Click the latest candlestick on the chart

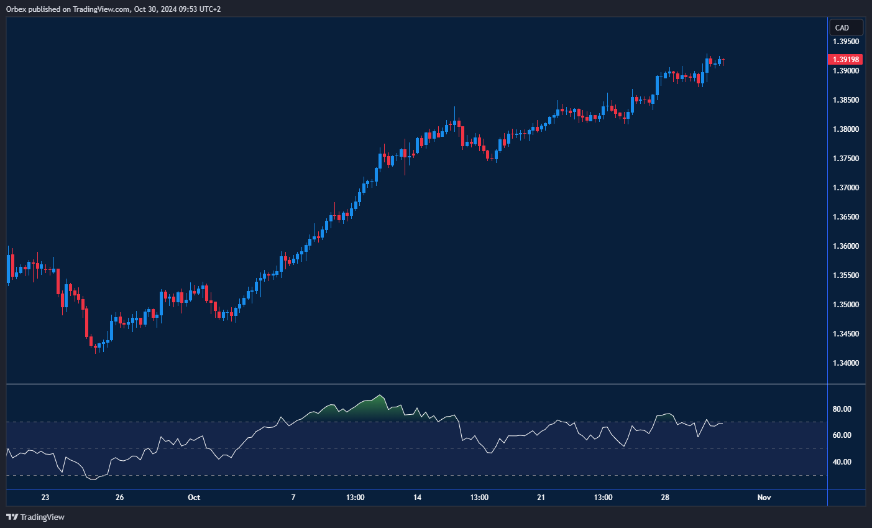pyautogui.click(x=723, y=61)
